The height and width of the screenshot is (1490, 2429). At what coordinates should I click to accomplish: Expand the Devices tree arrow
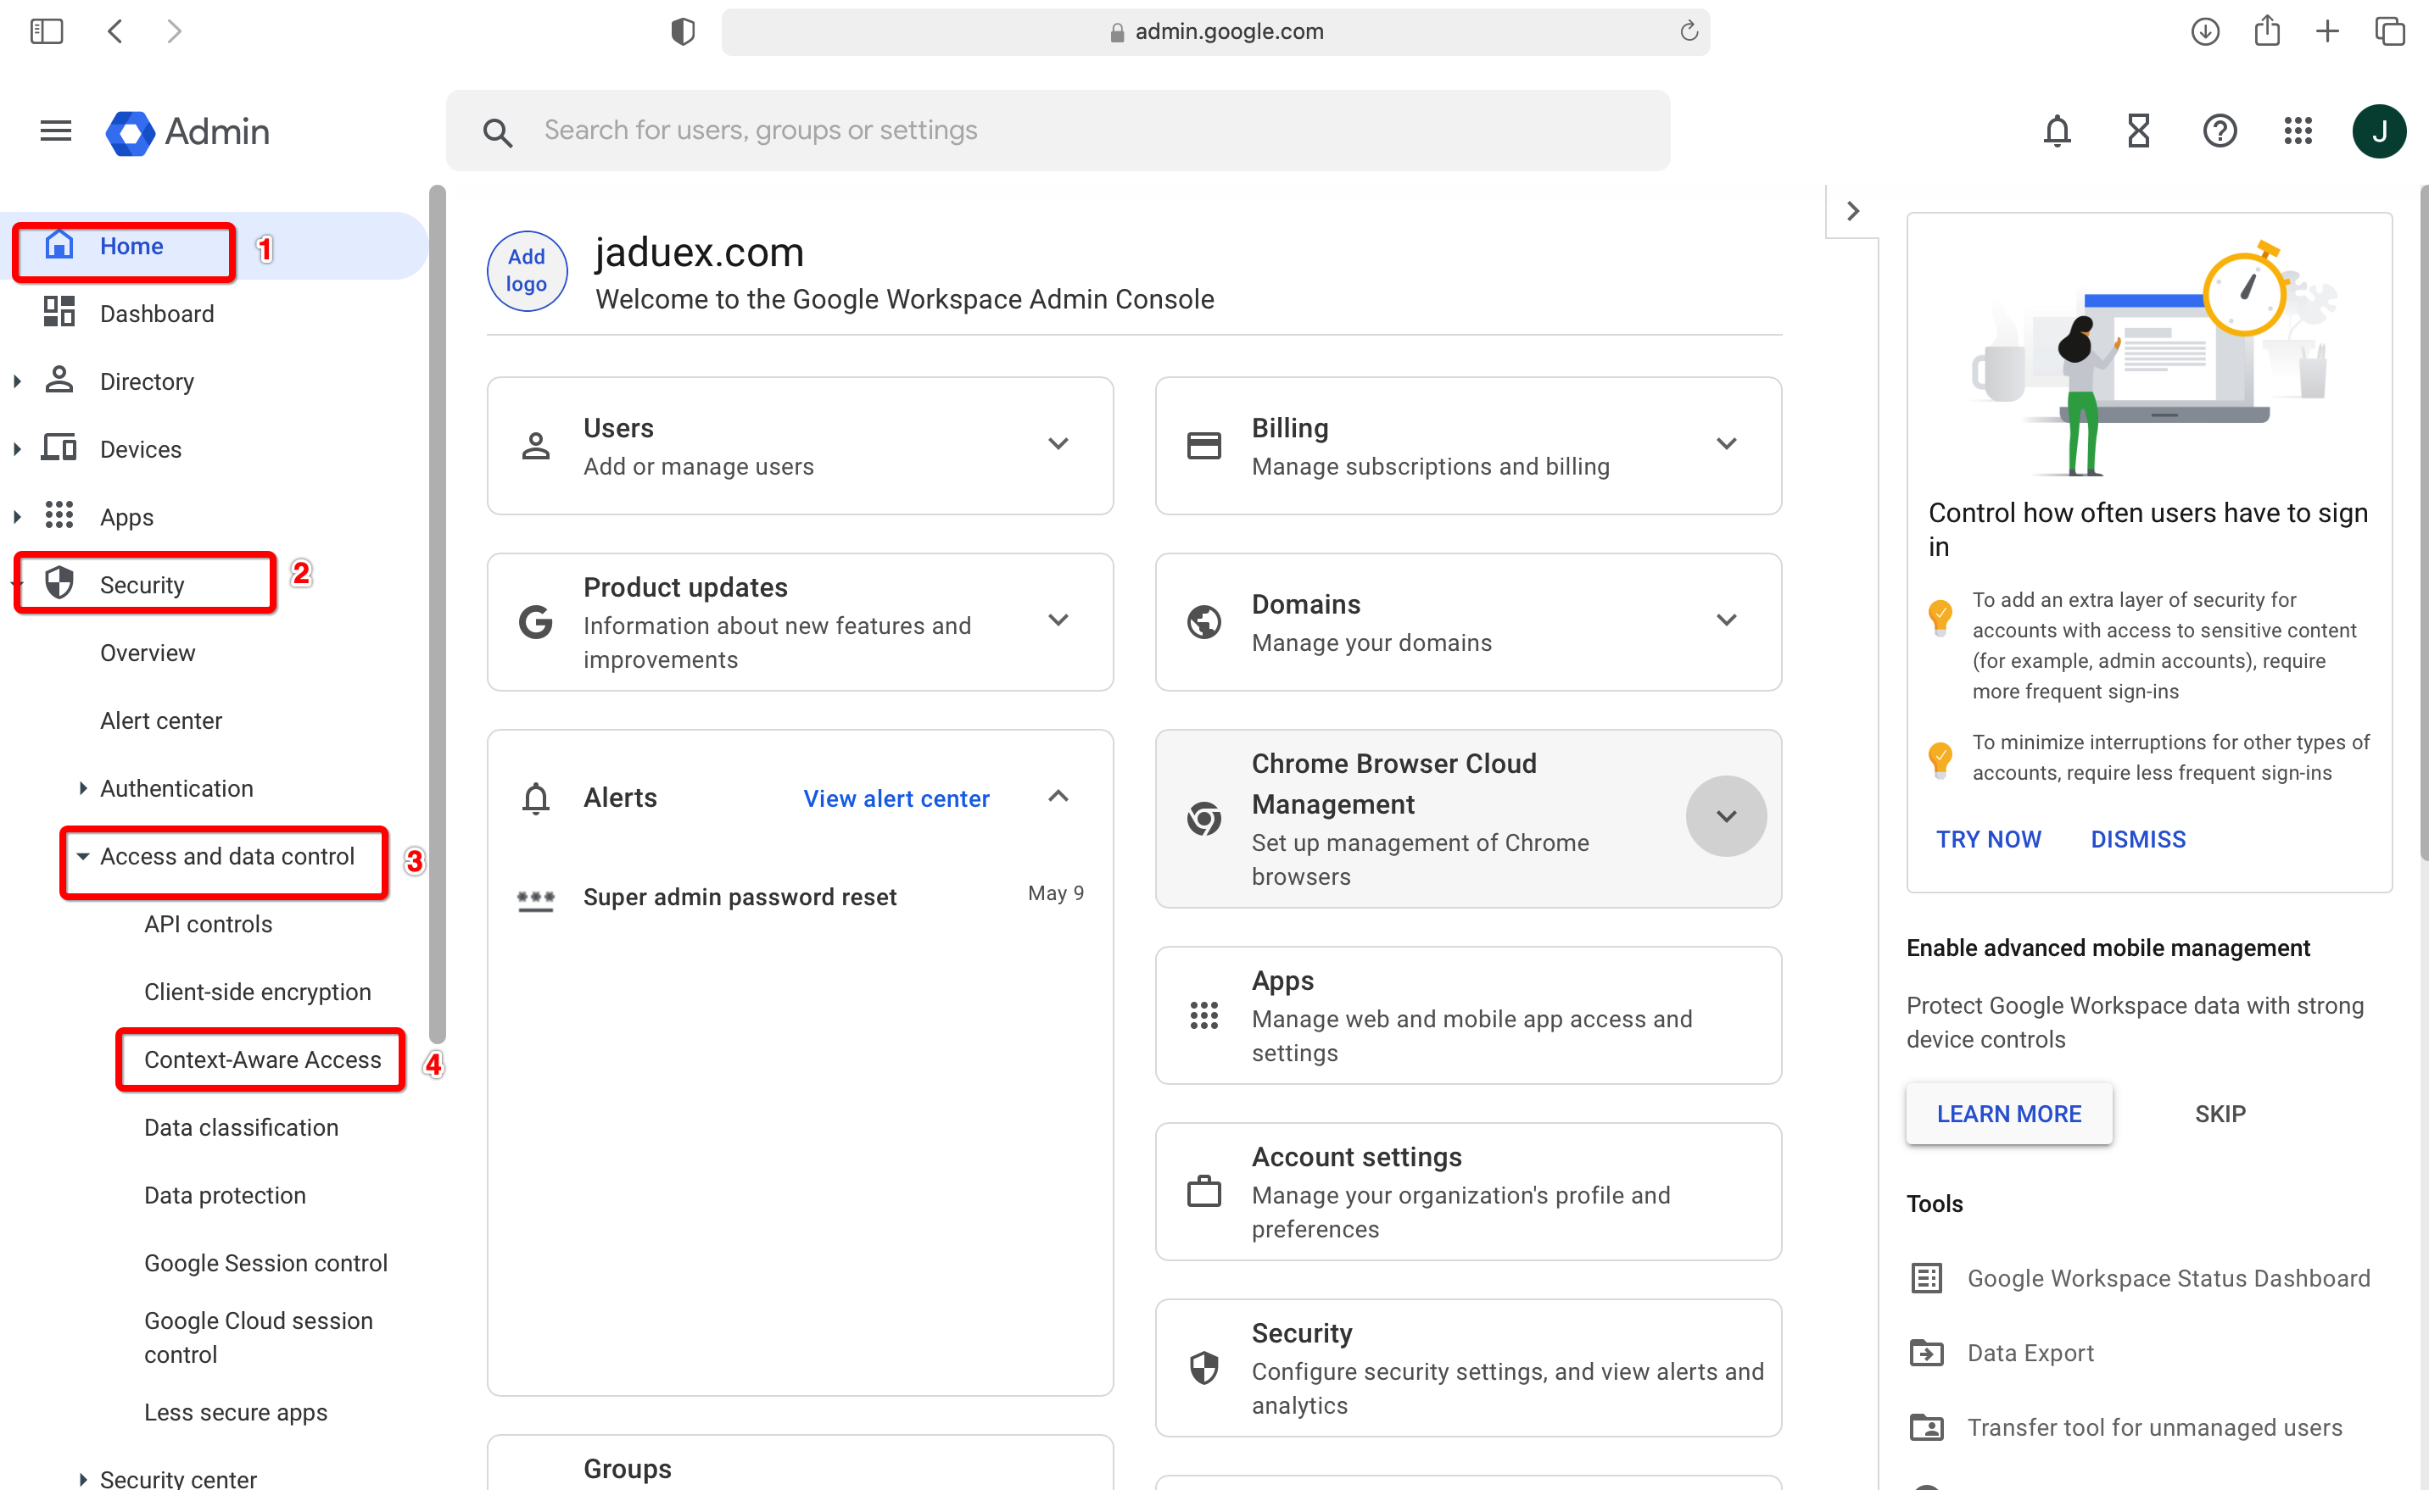coord(17,448)
